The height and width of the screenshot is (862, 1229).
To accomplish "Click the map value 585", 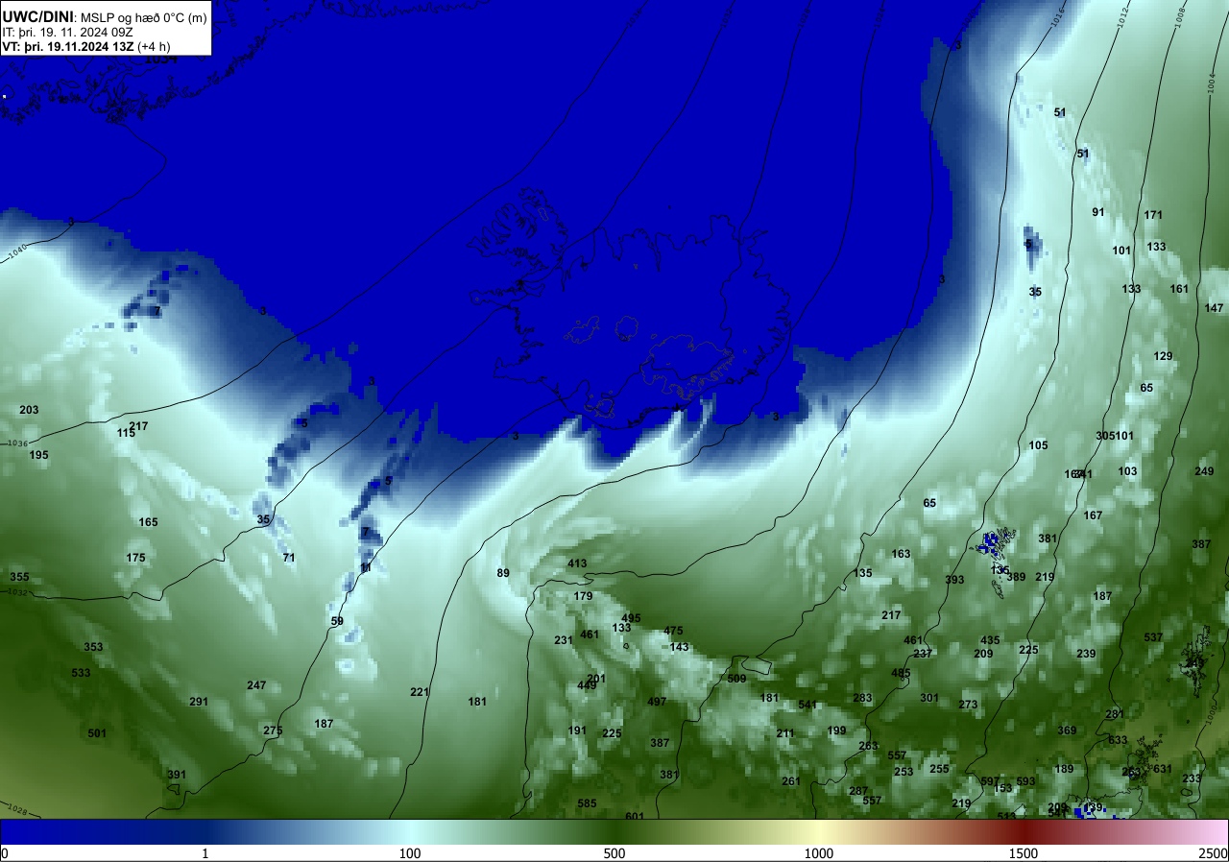I will [x=587, y=803].
